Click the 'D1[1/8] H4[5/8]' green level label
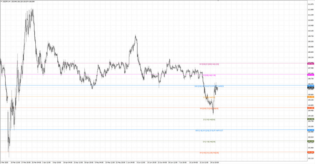315x164 pixels. point(209,120)
